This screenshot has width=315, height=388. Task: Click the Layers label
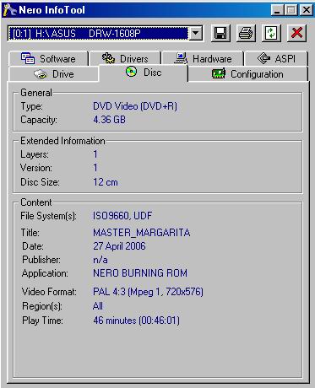[35, 154]
